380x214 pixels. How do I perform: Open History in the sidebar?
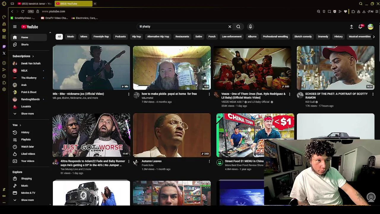point(29,132)
